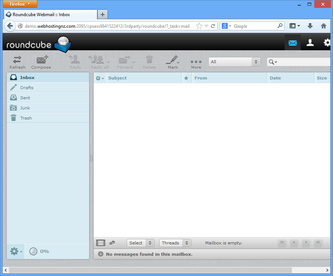The image size is (333, 276).
Task: Open the Compose new message screen
Action: point(41,62)
